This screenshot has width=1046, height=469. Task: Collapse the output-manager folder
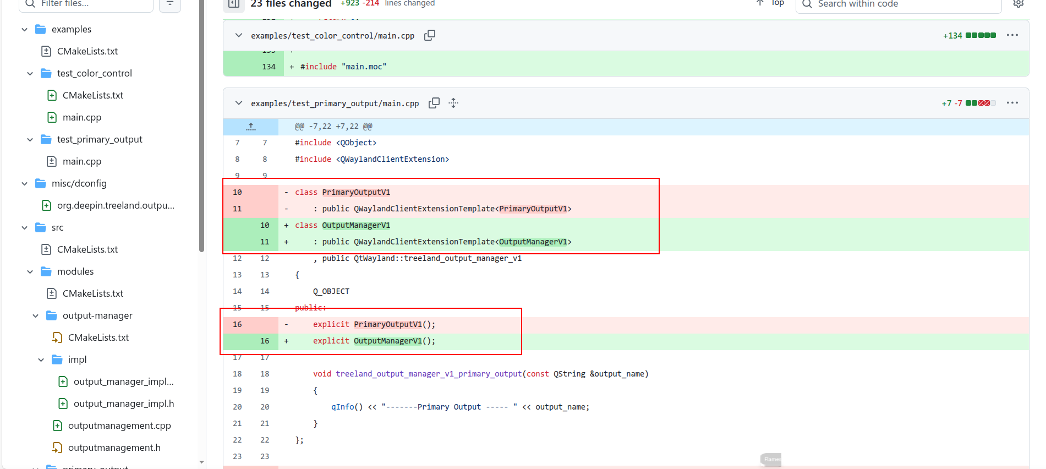coord(35,315)
